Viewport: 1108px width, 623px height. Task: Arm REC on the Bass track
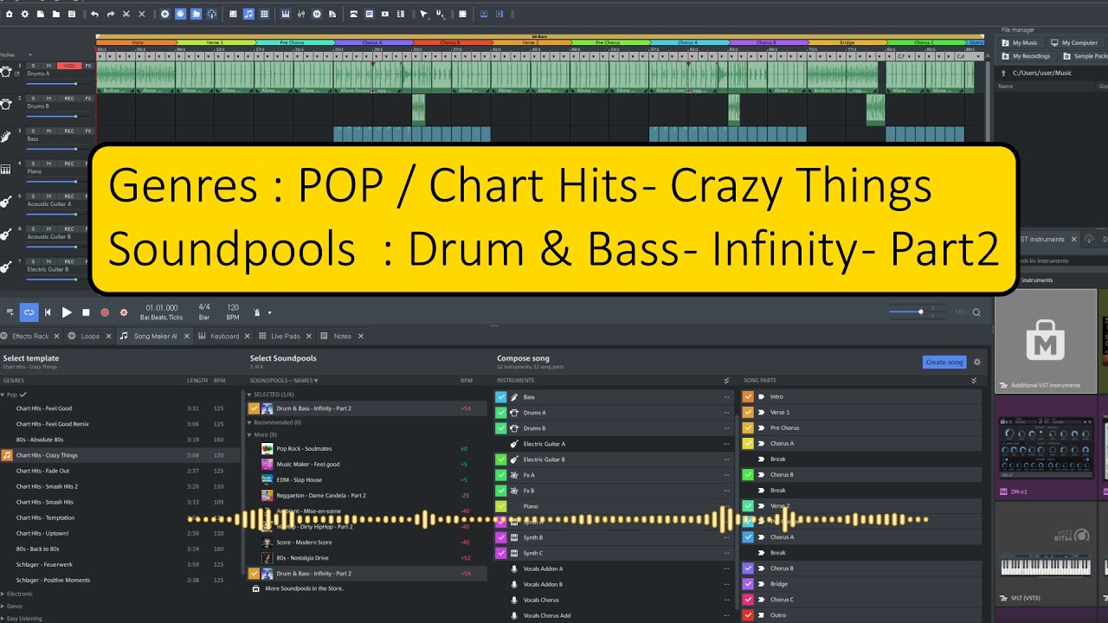point(68,131)
